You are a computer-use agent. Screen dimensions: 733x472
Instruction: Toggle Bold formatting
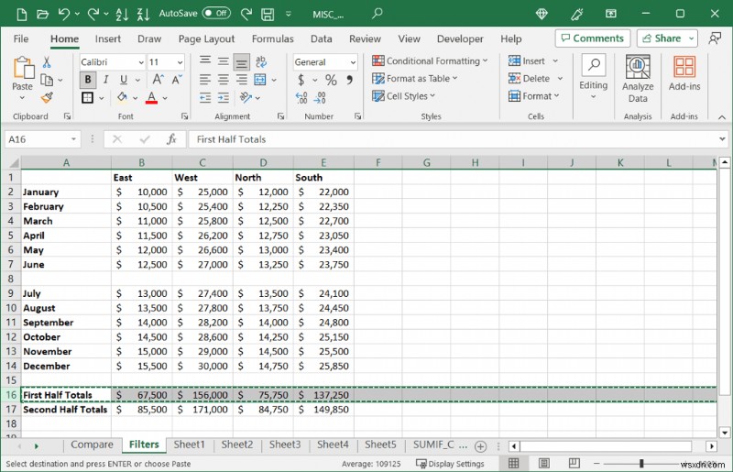[88, 80]
